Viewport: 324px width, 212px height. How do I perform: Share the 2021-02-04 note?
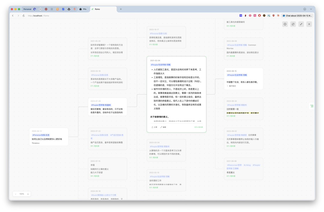[x=154, y=127]
